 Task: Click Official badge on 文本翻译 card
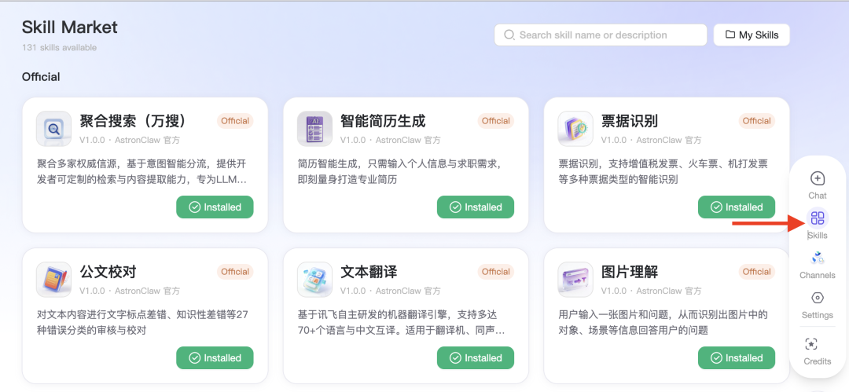click(x=496, y=272)
